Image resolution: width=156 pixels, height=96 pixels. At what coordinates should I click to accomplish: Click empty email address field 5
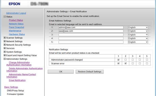click(x=91, y=42)
